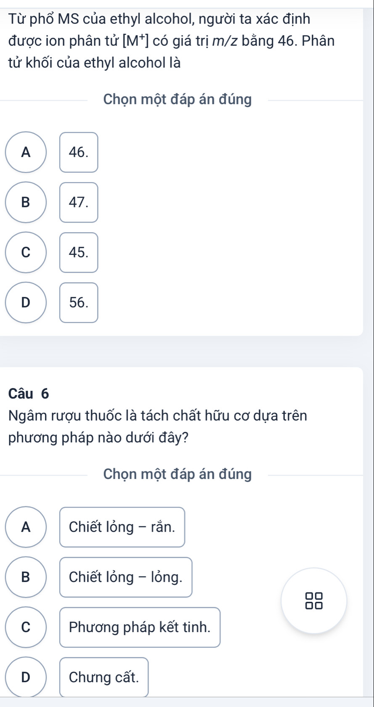The height and width of the screenshot is (707, 374).
Task: Open the floating question grid icon
Action: pyautogui.click(x=314, y=601)
